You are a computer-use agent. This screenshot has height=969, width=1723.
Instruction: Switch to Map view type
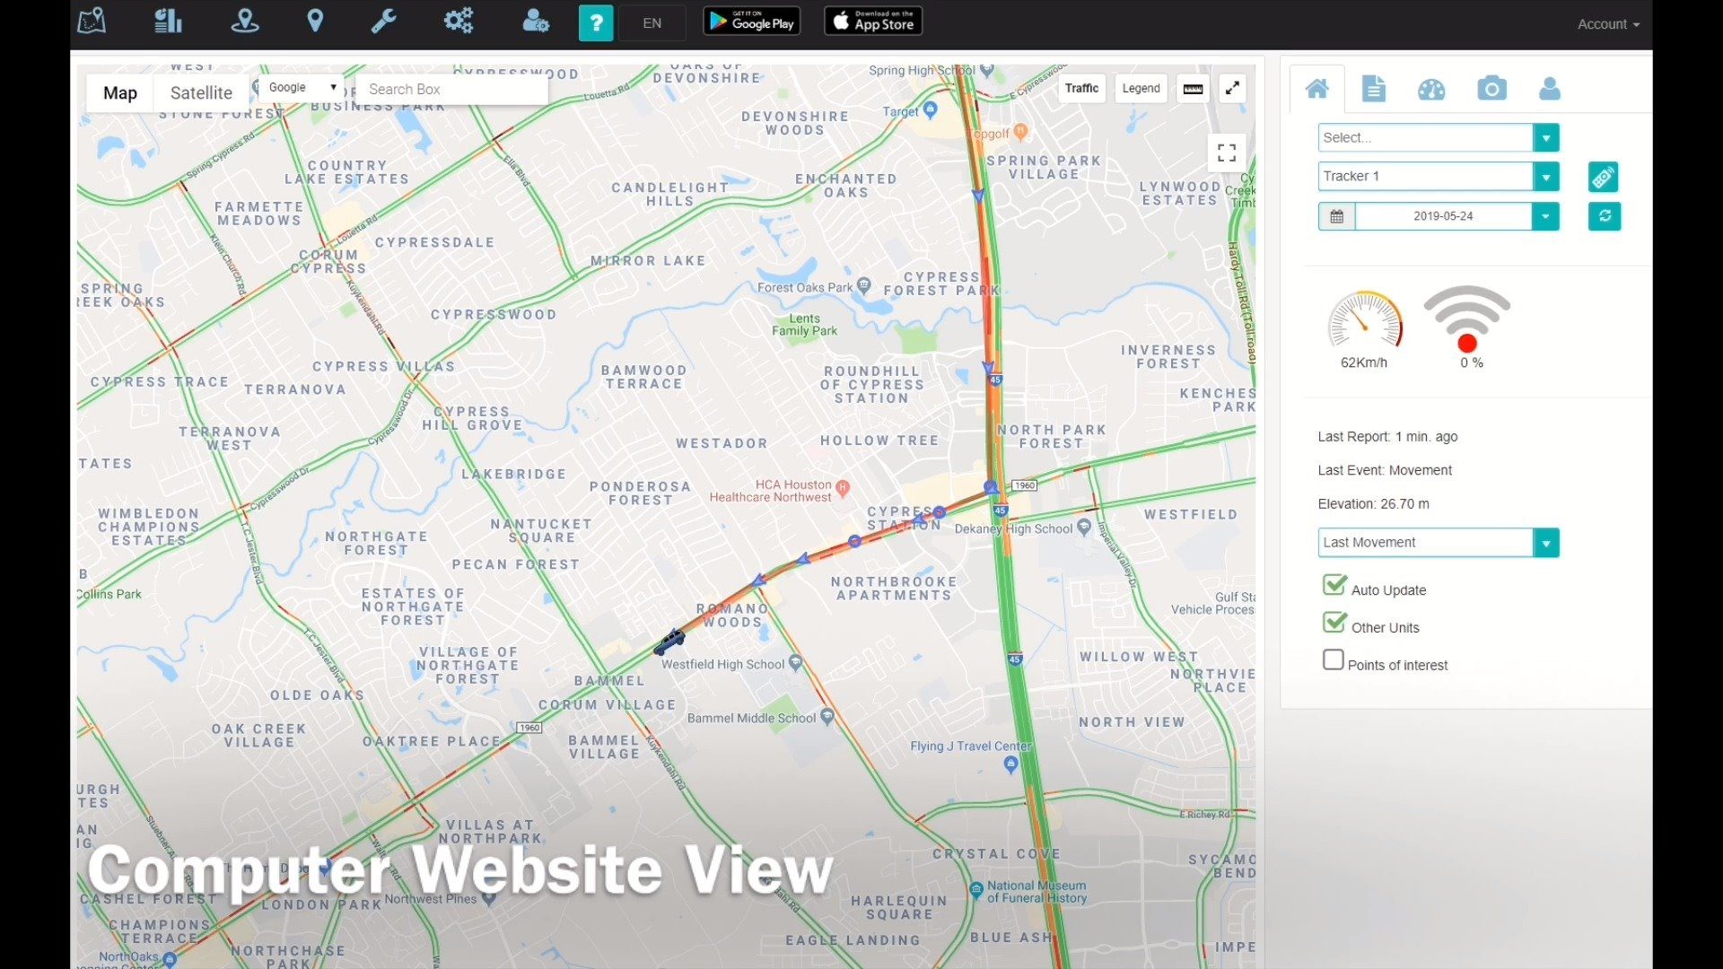[120, 92]
